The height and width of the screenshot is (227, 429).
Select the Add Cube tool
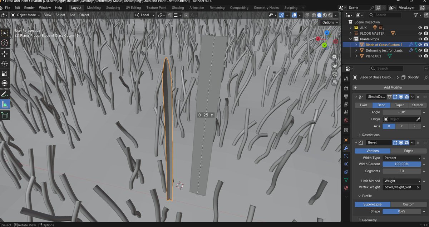click(5, 115)
